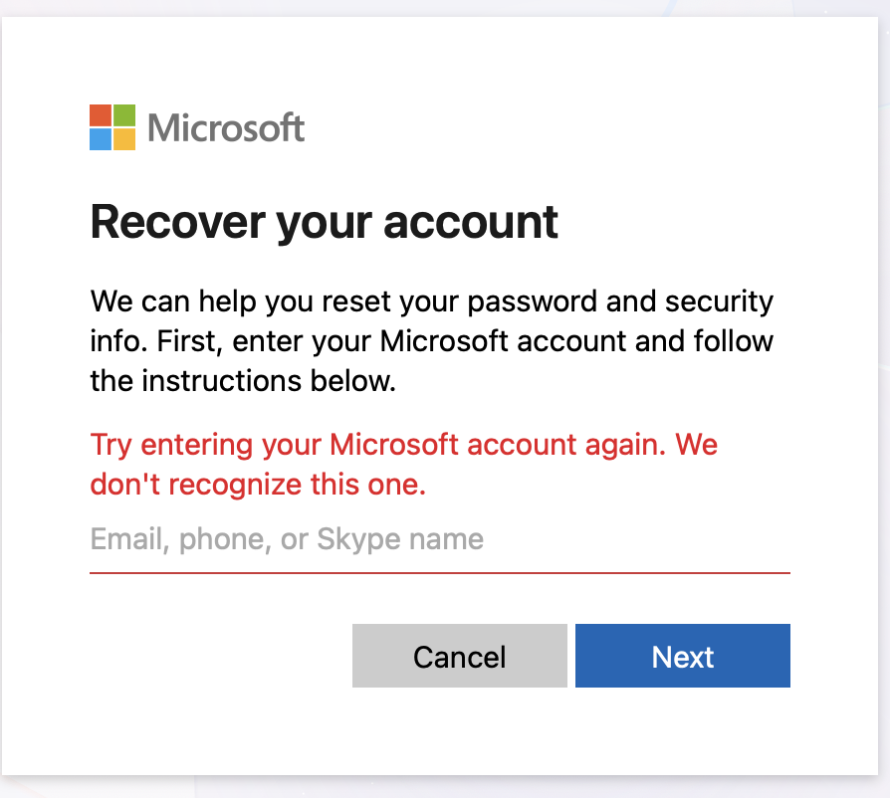Focus the Email, phone, or Skype name field

(438, 540)
